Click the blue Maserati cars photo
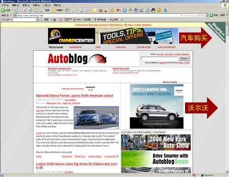229x177 pixels. (x=96, y=118)
